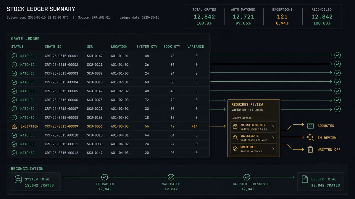Sort by the SYSTEM QTY column header

(147, 47)
